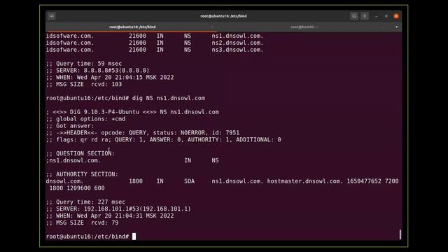448x252 pixels.
Task: Close the terminal window
Action: pyautogui.click(x=396, y=16)
